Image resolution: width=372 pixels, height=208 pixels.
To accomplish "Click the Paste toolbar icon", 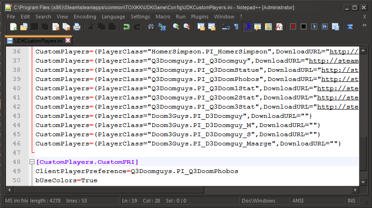I will tap(112, 27).
